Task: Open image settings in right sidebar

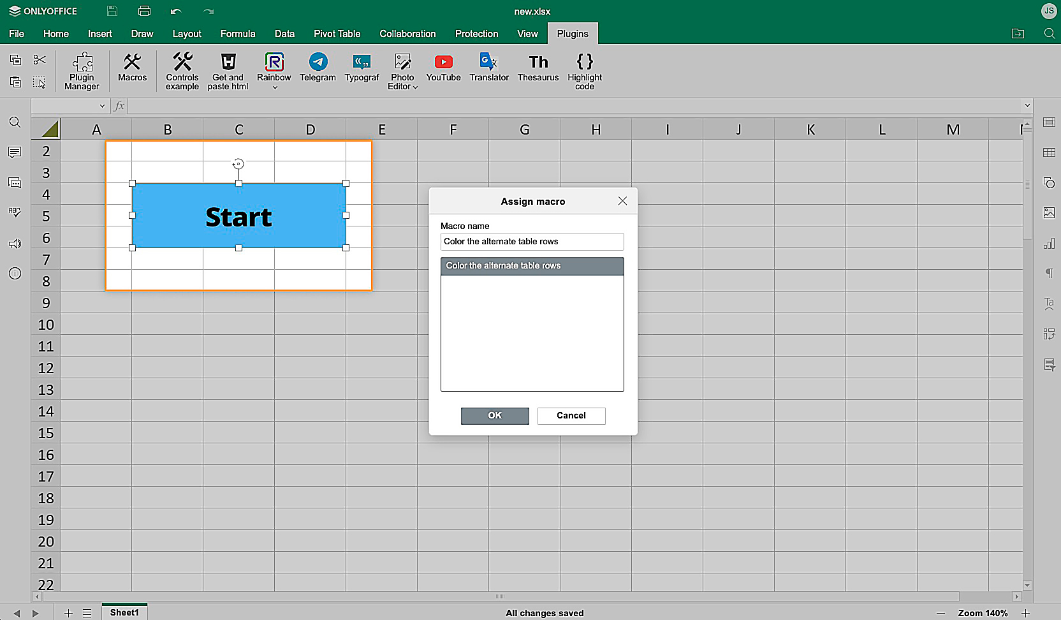Action: 1049,213
